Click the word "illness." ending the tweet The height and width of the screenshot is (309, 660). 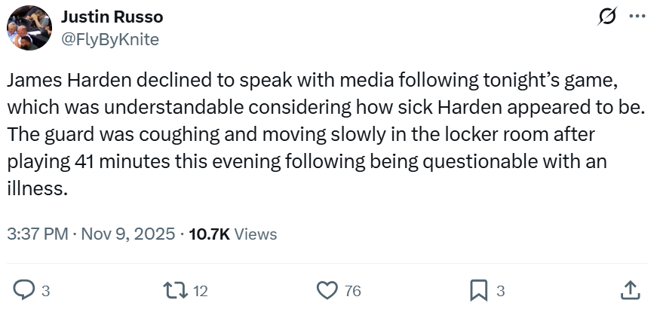click(x=38, y=188)
